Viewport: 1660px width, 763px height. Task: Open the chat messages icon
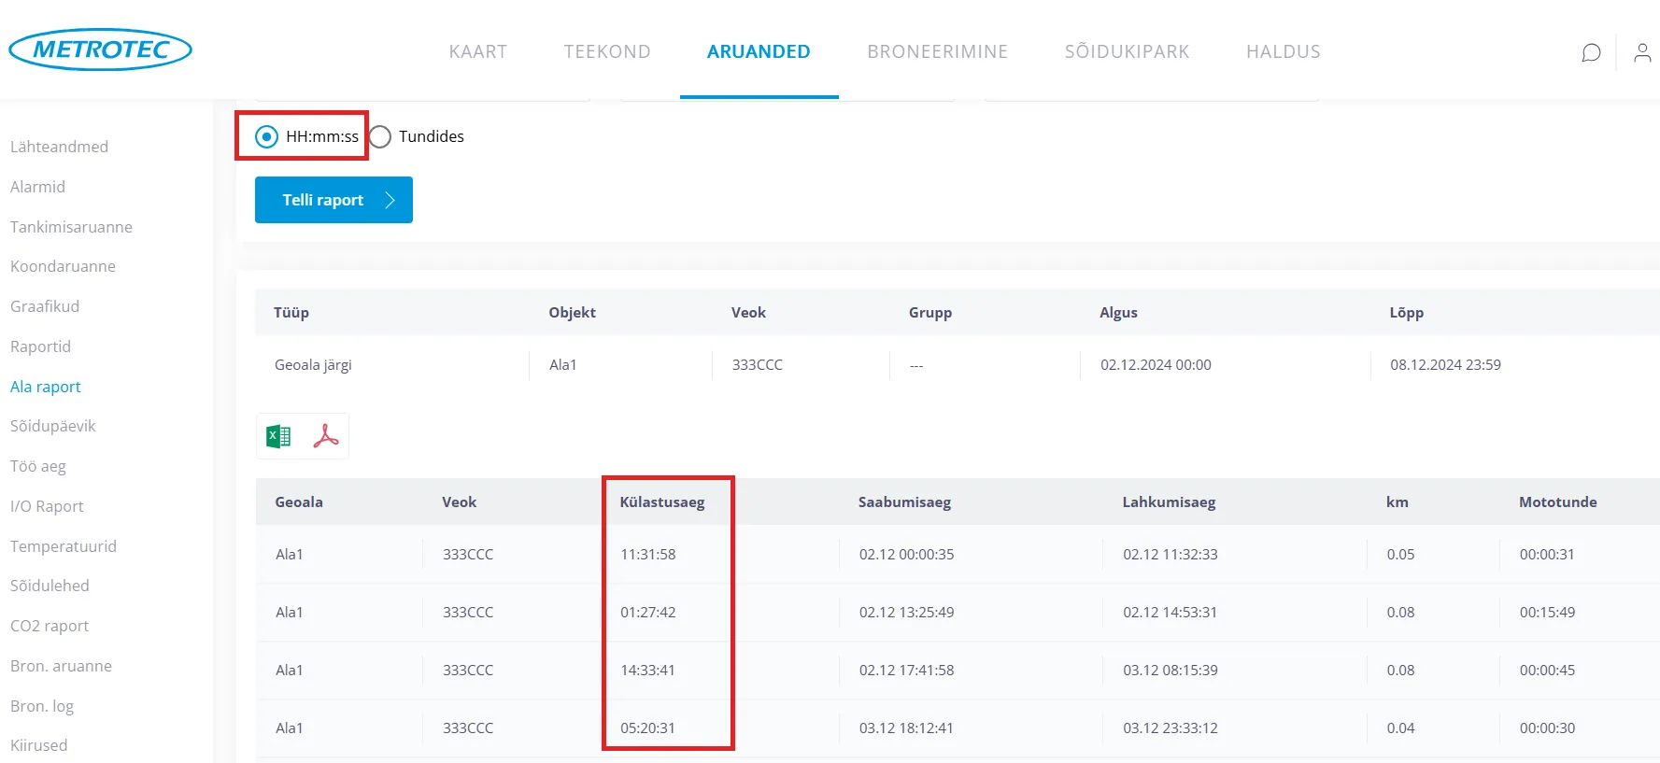[x=1591, y=52]
